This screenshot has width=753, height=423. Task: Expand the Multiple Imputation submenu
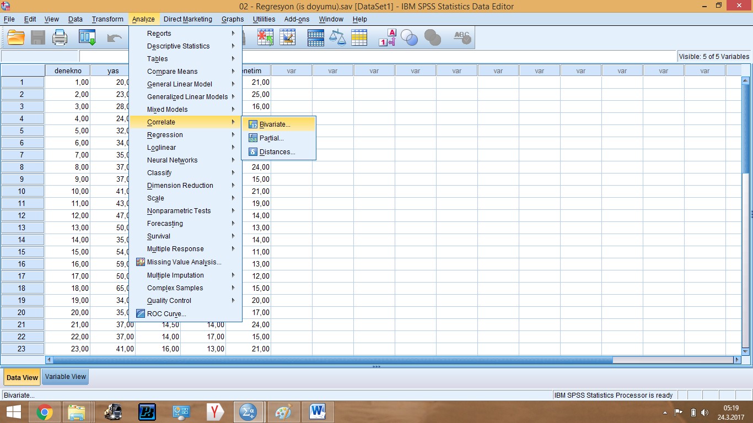[x=185, y=275]
